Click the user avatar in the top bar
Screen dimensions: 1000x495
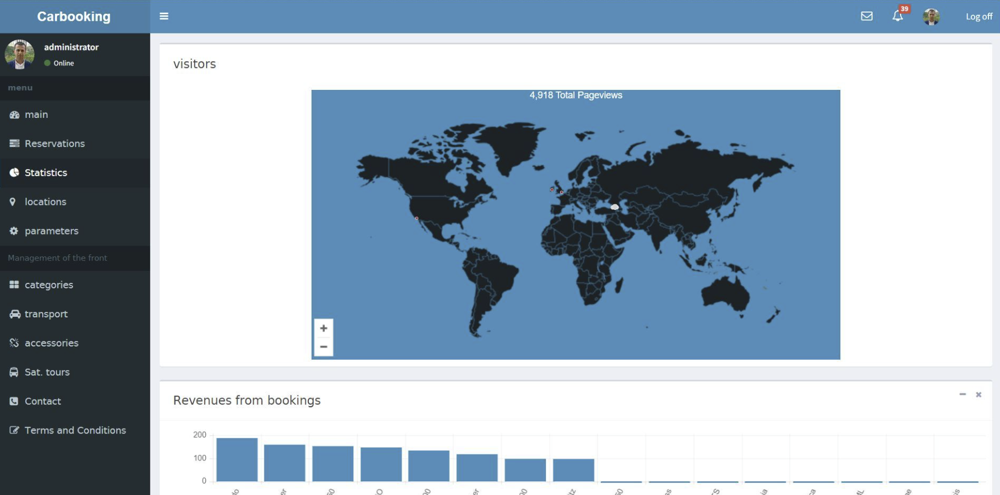931,17
